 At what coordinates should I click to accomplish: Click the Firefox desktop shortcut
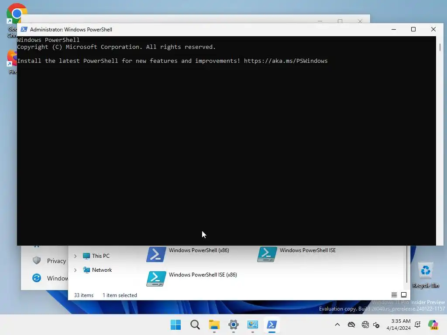[12, 62]
